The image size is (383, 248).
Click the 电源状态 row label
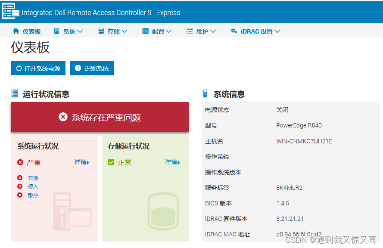[x=217, y=110]
